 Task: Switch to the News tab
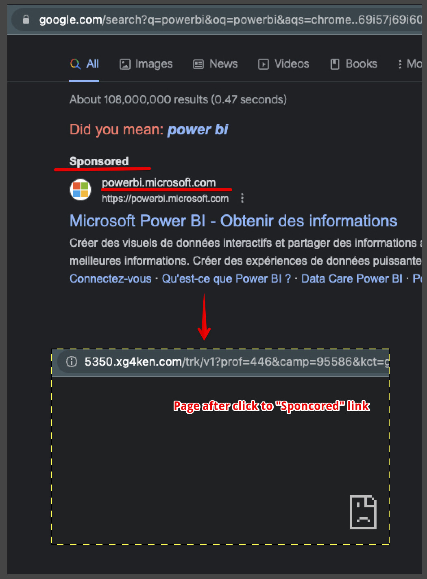pos(215,64)
